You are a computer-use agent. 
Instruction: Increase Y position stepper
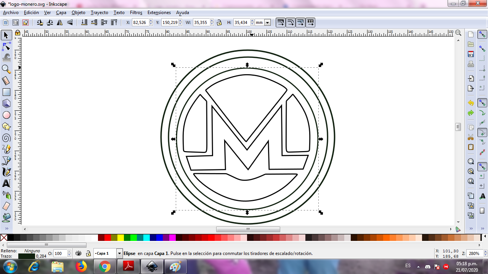point(180,21)
